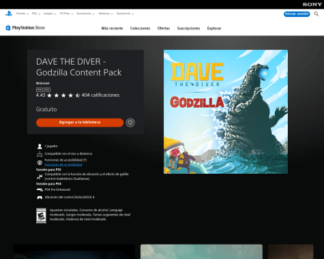Open the Suscripciones tab
The height and width of the screenshot is (259, 324).
pos(188,29)
